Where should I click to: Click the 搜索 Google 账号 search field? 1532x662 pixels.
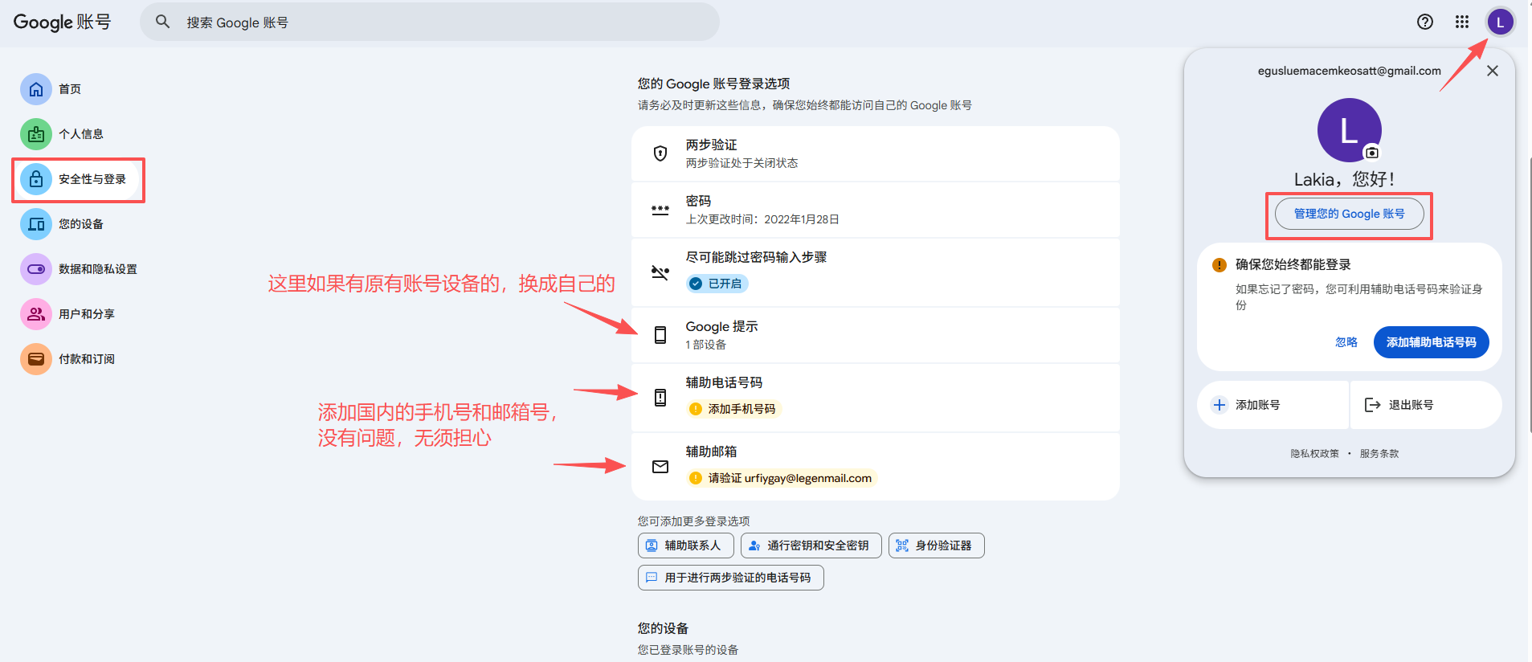tap(430, 22)
